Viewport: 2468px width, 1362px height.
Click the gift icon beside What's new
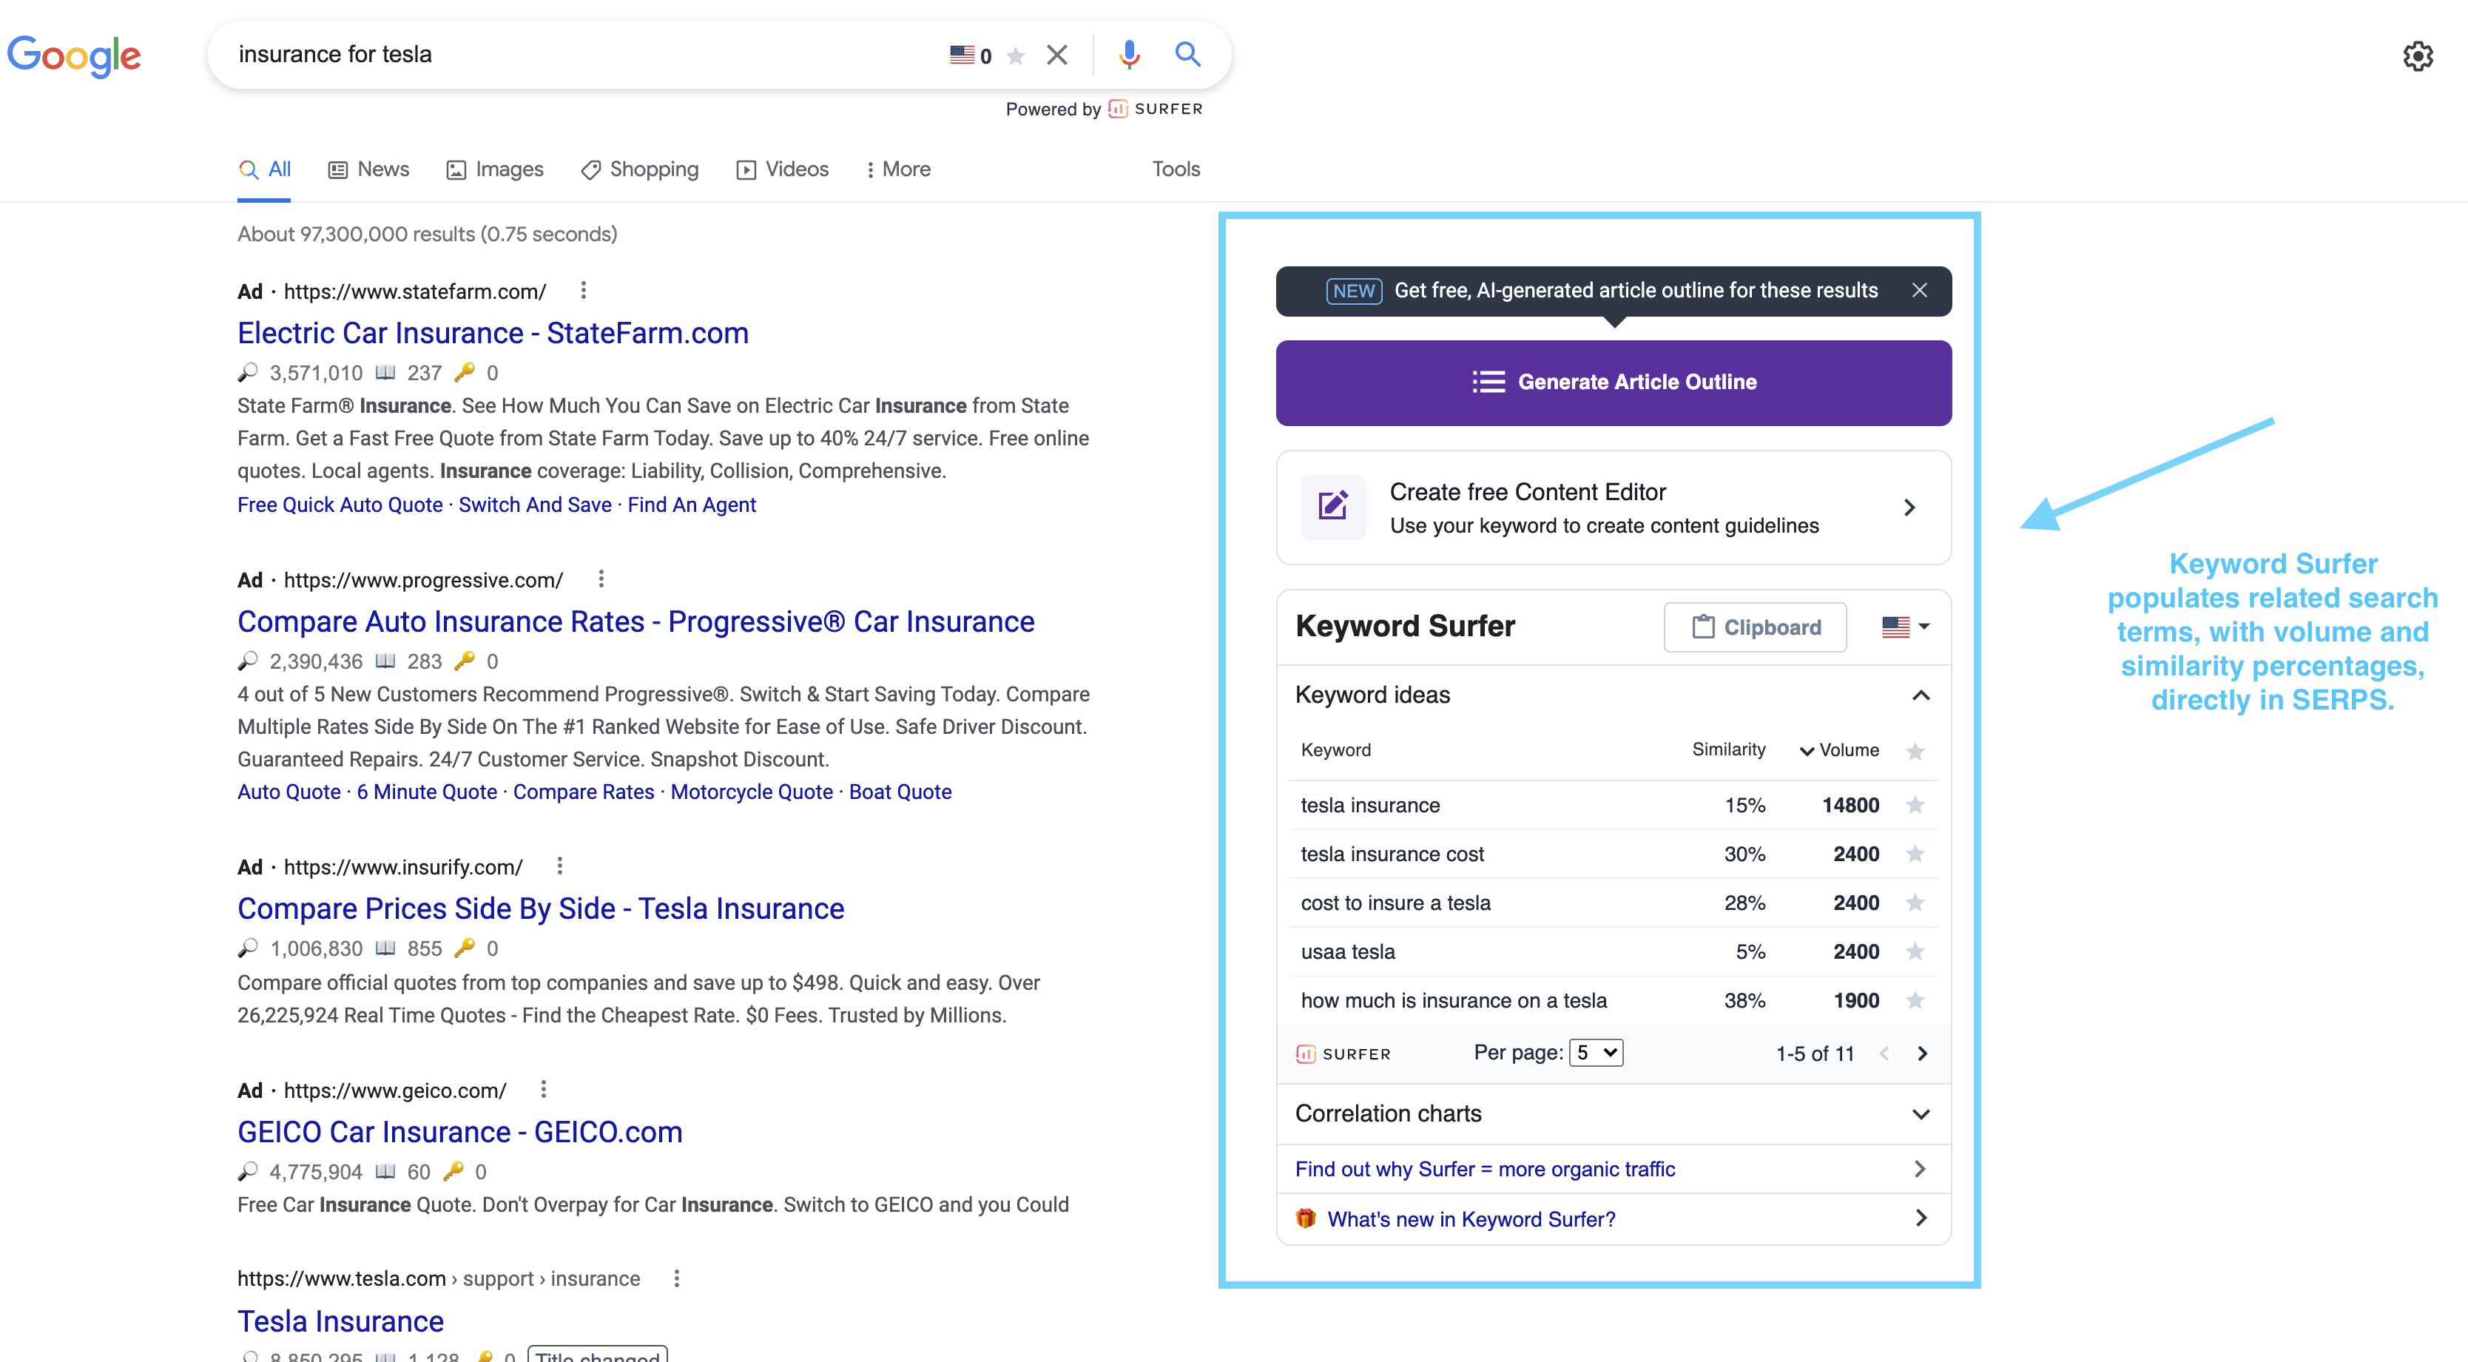[1305, 1218]
